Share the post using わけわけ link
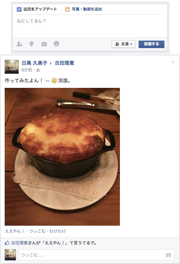 pos(57,231)
